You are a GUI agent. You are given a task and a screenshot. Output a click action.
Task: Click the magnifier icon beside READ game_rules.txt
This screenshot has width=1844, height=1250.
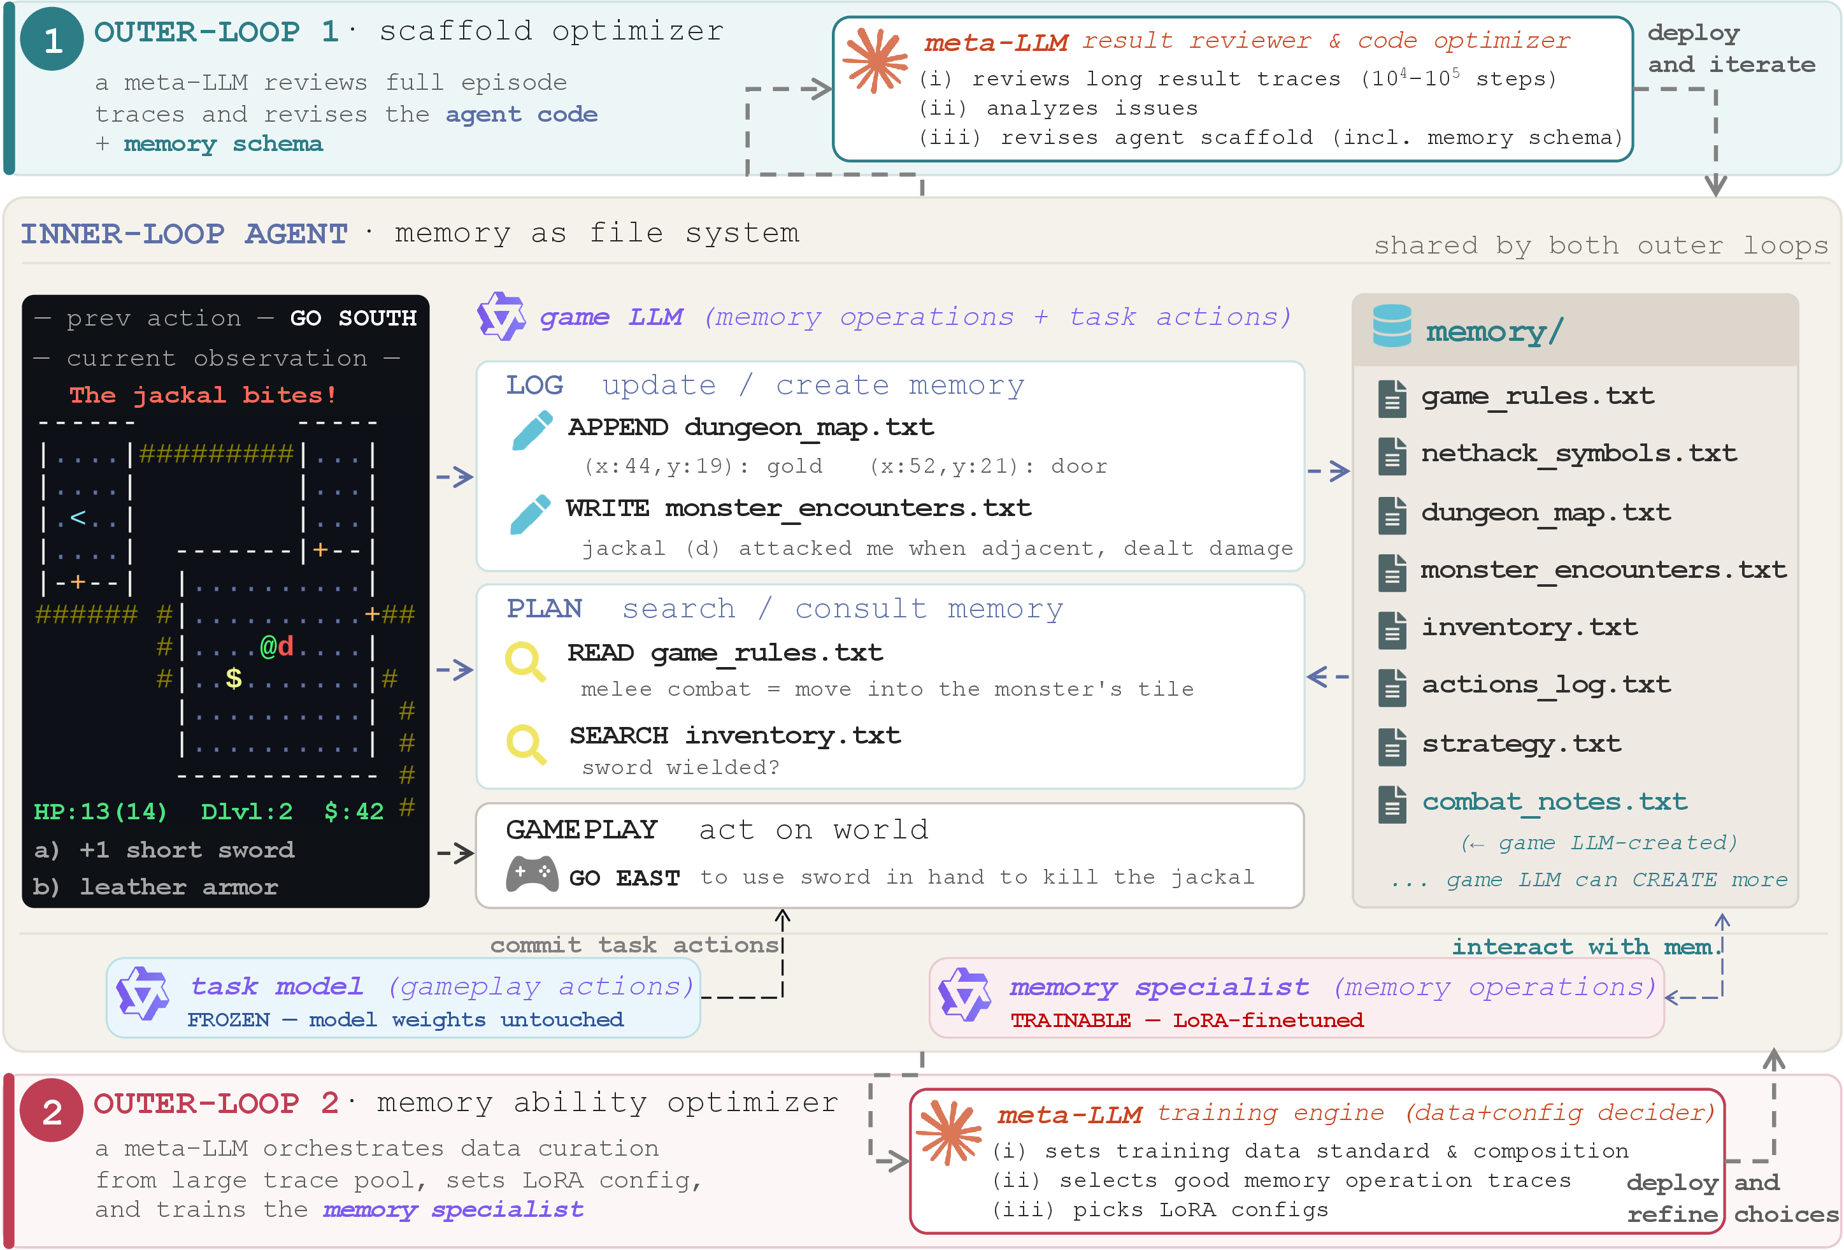coord(526,661)
